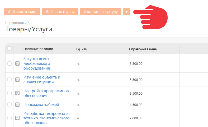Image resolution: width=208 pixels, height=127 pixels.
Task: Click the record icon beside 'Прокладка кабелей'
Action: click(17, 105)
